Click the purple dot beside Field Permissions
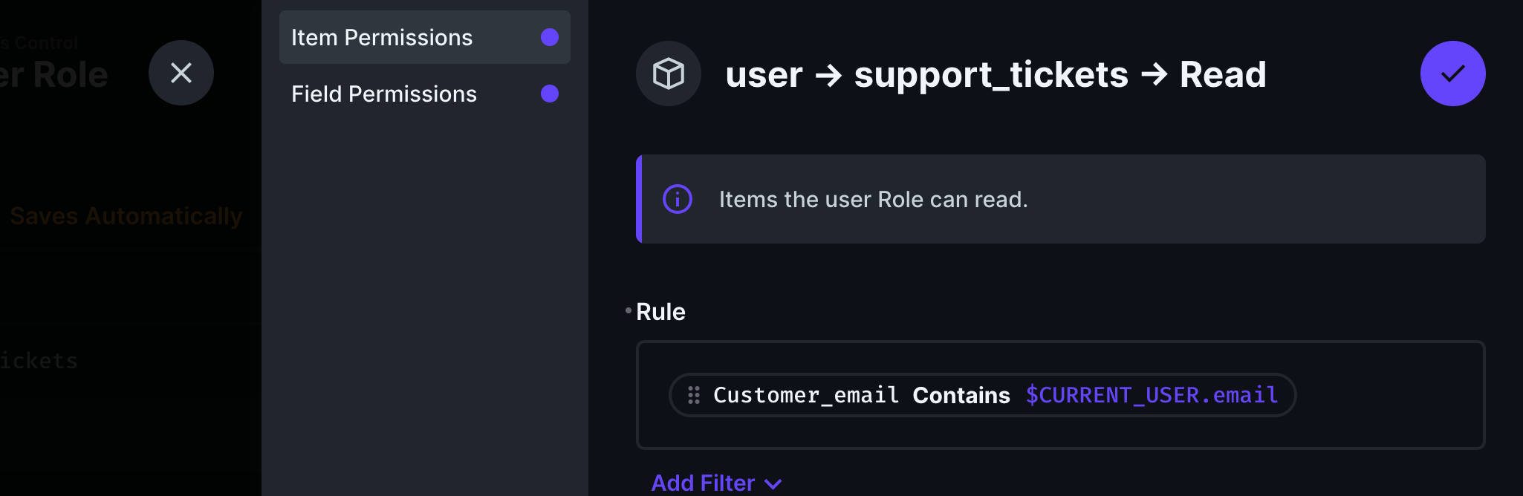Image resolution: width=1523 pixels, height=496 pixels. (x=549, y=94)
